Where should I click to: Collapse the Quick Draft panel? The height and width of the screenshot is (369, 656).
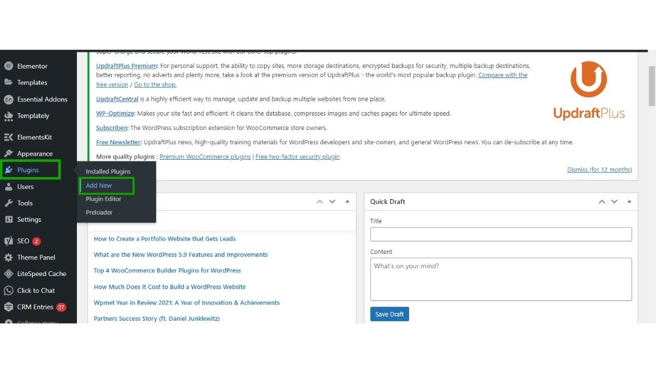(629, 201)
